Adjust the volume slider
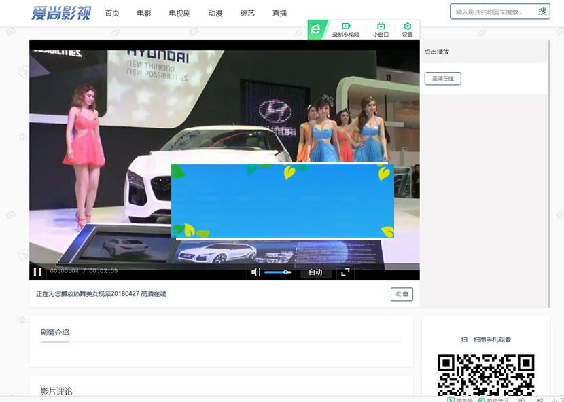The height and width of the screenshot is (402, 564). tap(275, 272)
